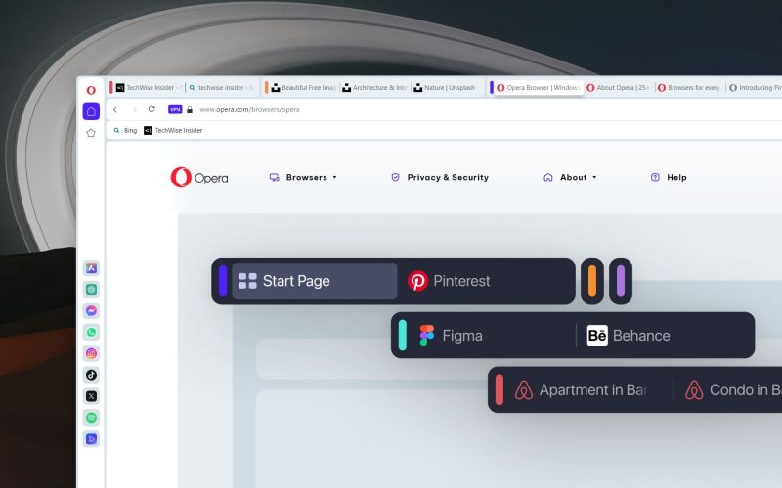Open the X (Twitter) sidebar icon
782x488 pixels.
[91, 396]
